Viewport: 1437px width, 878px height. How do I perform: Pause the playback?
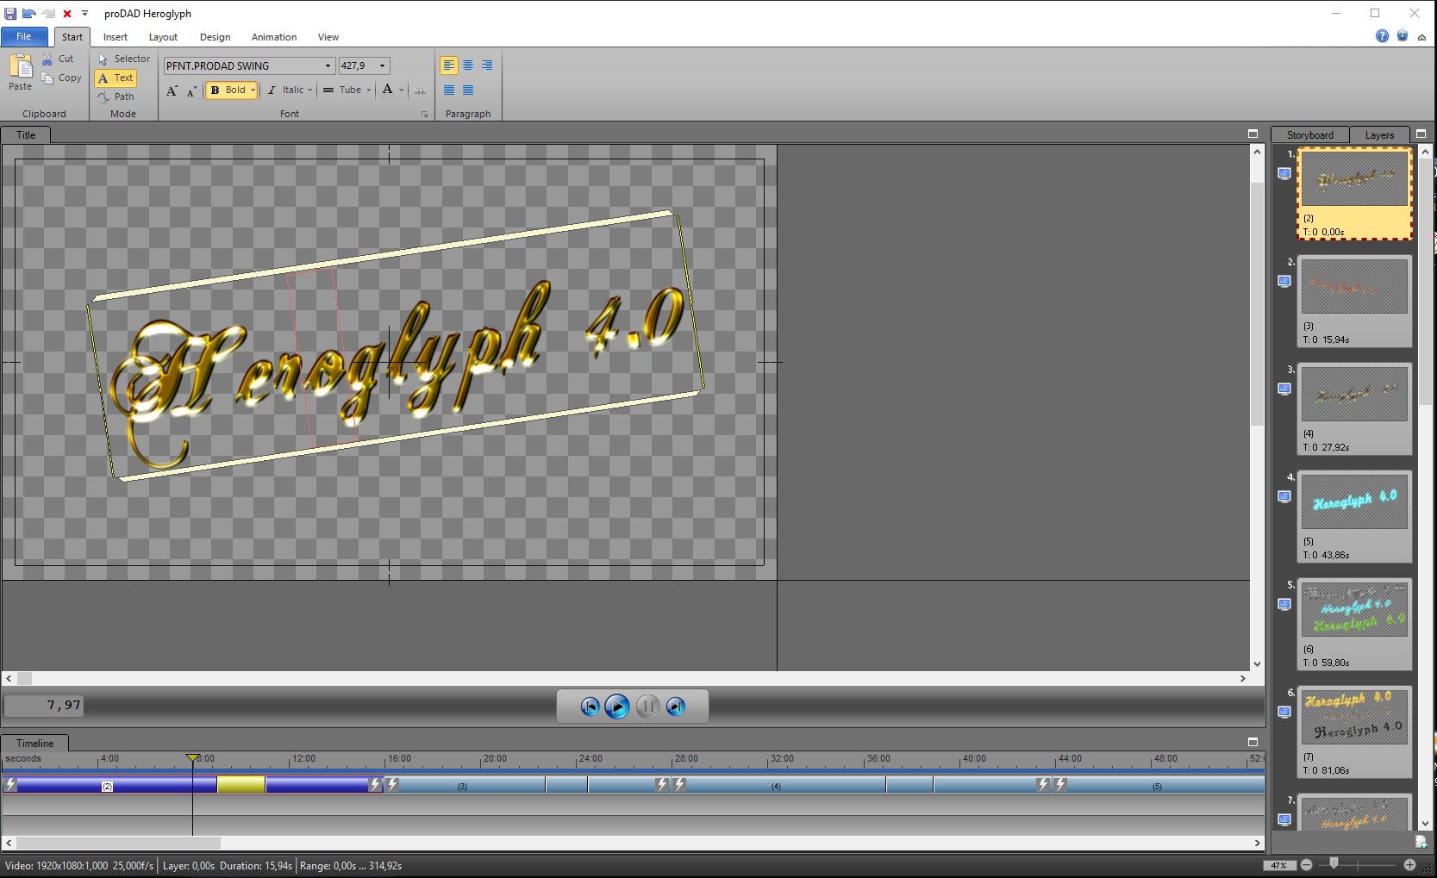[647, 707]
